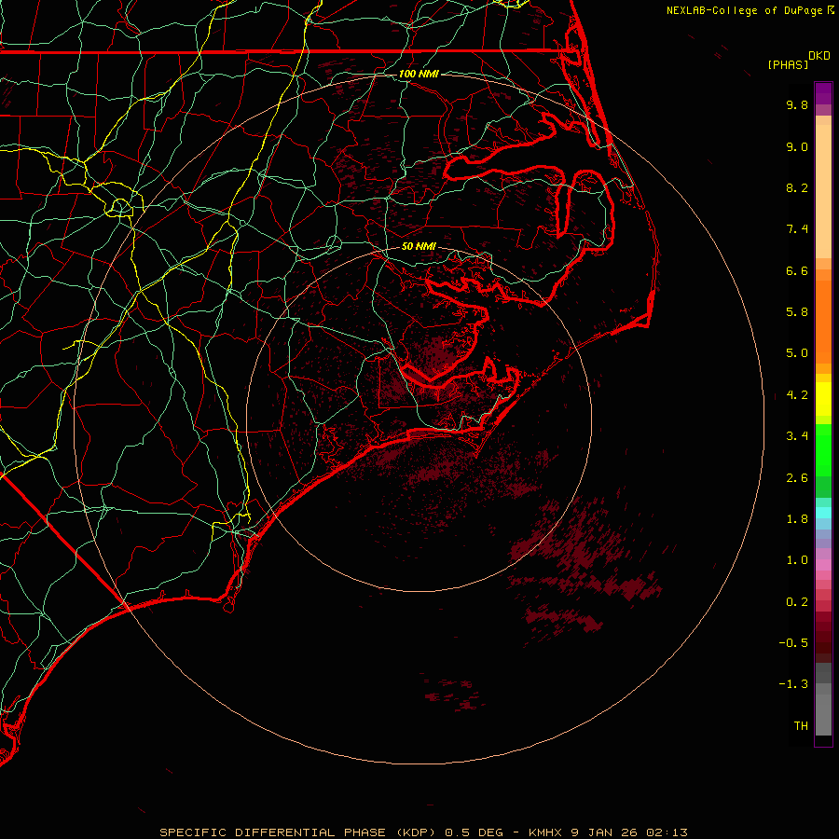Click the 4.2 scale value
Viewport: 839px width, 839px height.
click(x=797, y=395)
